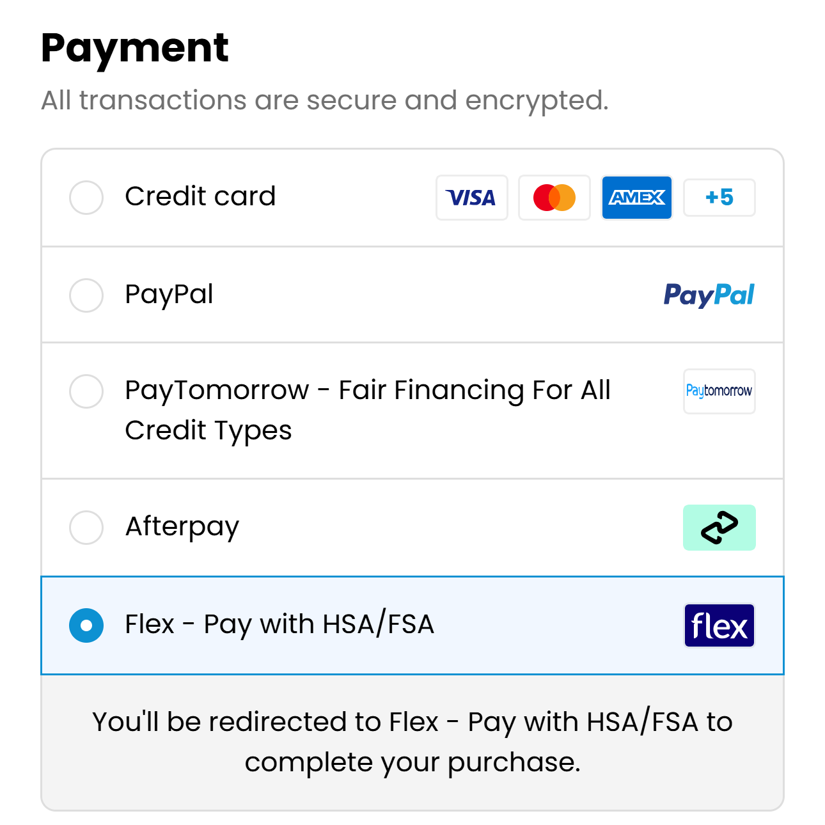Image resolution: width=825 pixels, height=825 pixels.
Task: Select the Afterpay radio button
Action: tap(86, 528)
